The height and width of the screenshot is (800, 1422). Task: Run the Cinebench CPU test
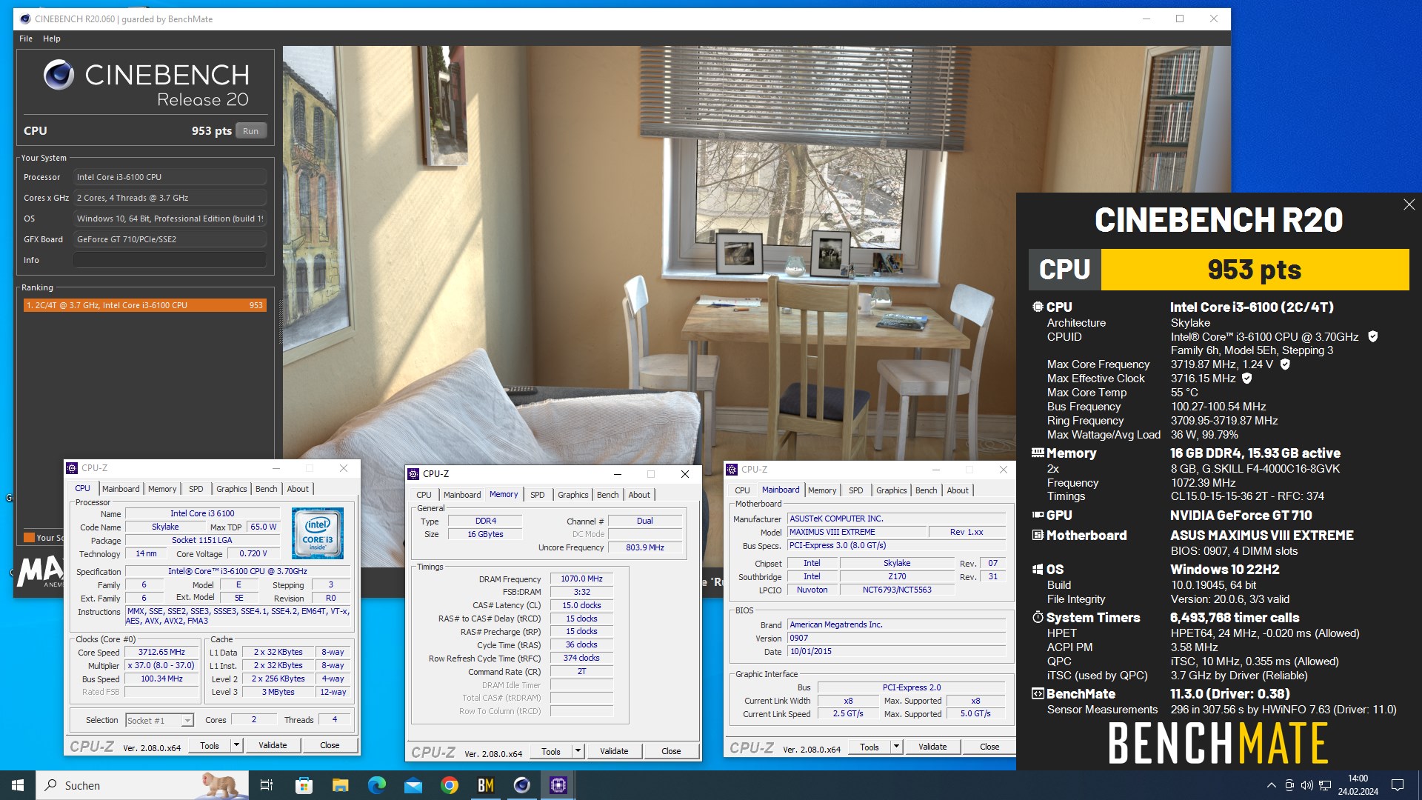click(x=251, y=131)
